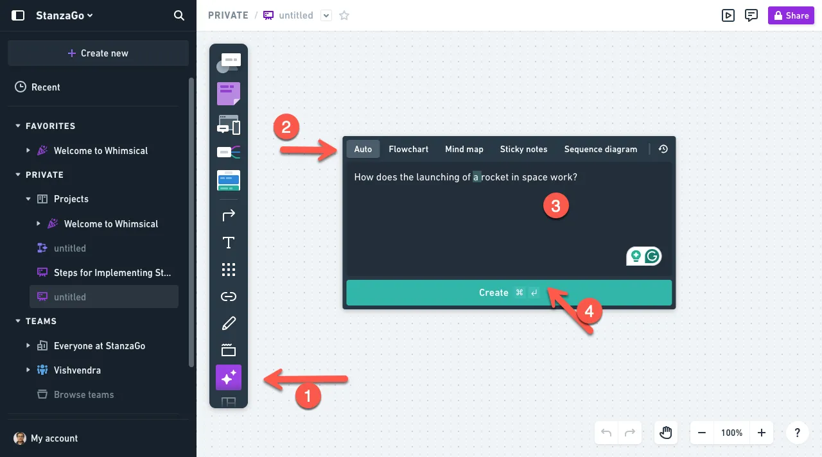
Task: Select the link tool
Action: (229, 297)
